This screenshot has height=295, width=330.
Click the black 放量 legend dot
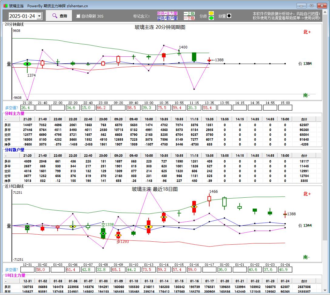[229, 16]
